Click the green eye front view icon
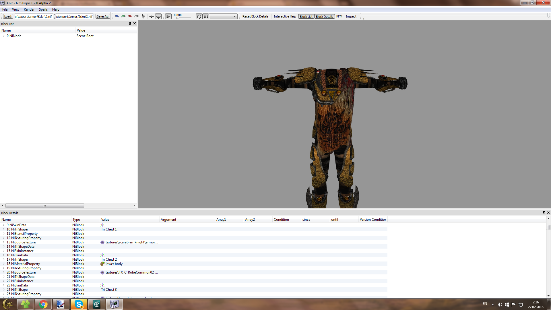This screenshot has height=310, width=551. pyautogui.click(x=123, y=16)
